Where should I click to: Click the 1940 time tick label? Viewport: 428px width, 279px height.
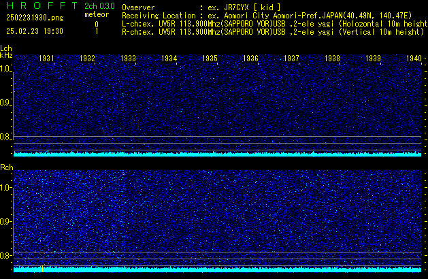[x=414, y=59]
